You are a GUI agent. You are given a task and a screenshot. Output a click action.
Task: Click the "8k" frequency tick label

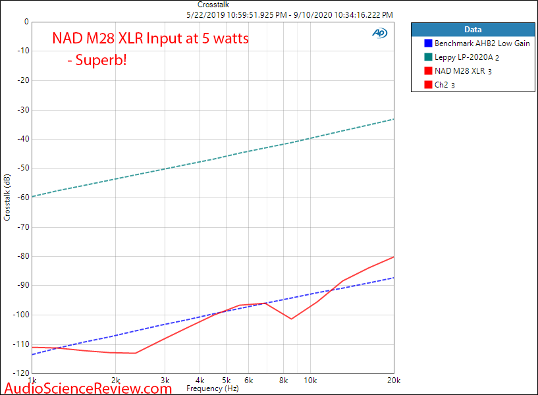pos(283,381)
